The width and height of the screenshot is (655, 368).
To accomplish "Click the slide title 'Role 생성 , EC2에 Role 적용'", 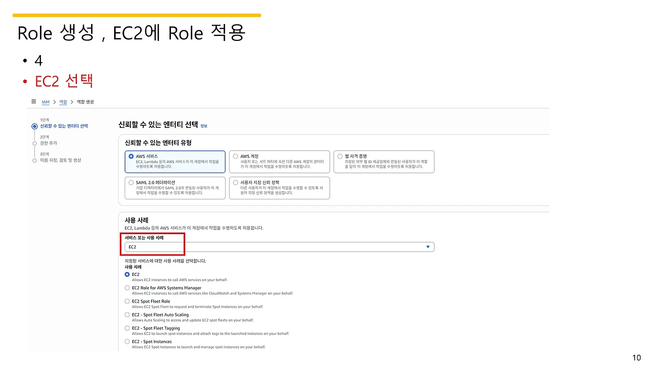I will [132, 33].
